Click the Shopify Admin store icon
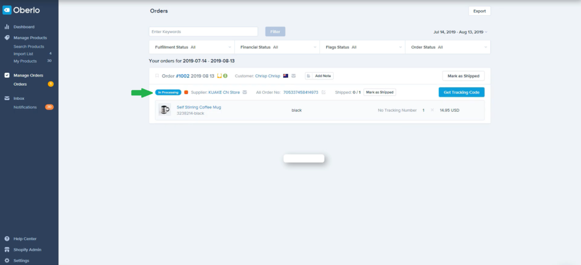The width and height of the screenshot is (581, 265). [7, 250]
